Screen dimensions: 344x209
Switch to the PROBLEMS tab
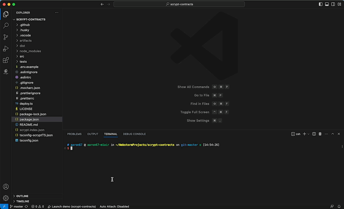coord(74,134)
